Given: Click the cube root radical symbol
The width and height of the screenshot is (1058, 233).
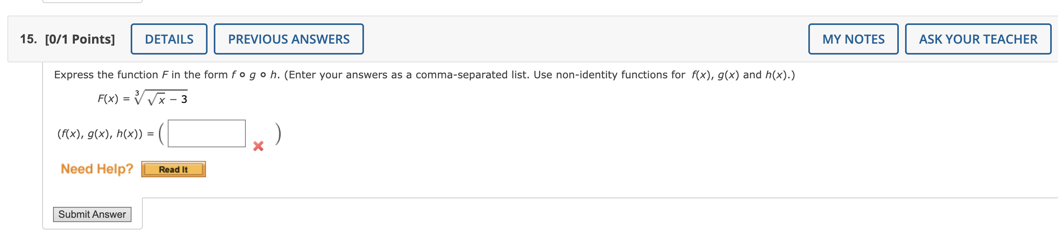Looking at the screenshot, I should (139, 98).
